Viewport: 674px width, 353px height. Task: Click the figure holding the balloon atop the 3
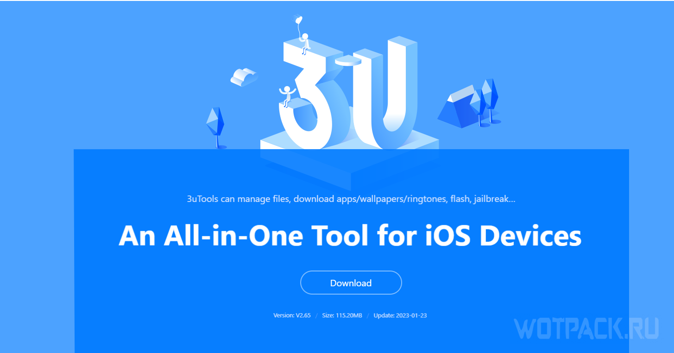click(304, 43)
